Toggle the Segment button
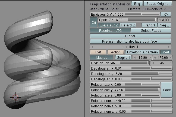The width and height of the screenshot is (176, 117). 123,57
